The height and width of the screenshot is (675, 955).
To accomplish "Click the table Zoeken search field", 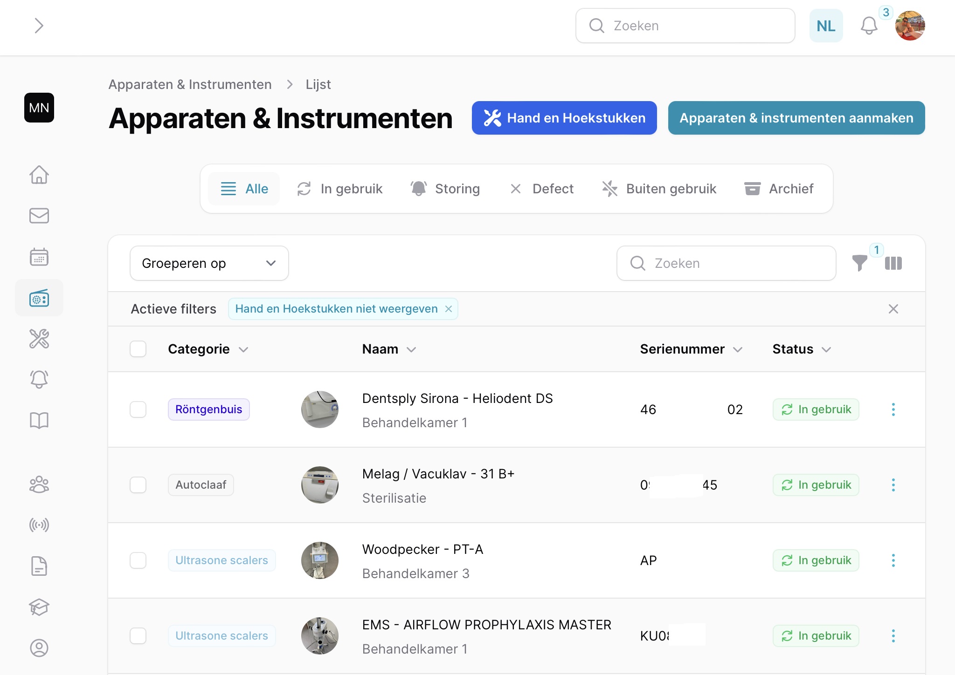I will 726,263.
